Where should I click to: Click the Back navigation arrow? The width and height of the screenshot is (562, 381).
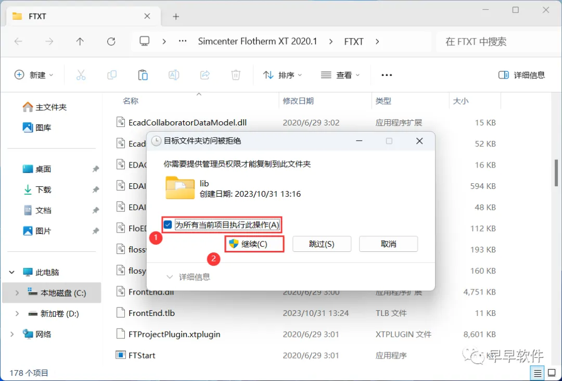[x=18, y=42]
